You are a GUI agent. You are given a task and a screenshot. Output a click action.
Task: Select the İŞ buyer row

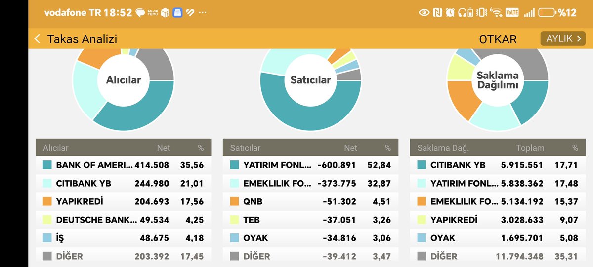(123, 238)
